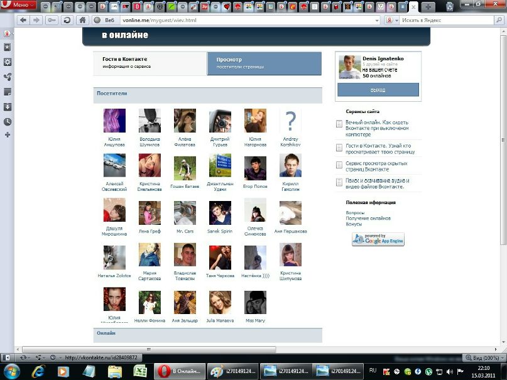Click the vertical scrollbar down arrow
Viewport: 507px width, 380px height.
(503, 342)
